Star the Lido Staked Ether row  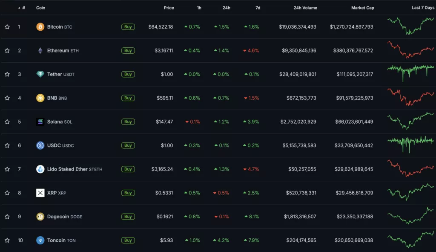(x=7, y=169)
